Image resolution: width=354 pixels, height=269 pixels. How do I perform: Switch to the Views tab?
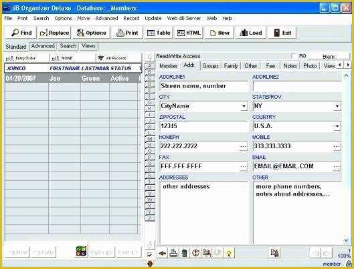tap(88, 46)
